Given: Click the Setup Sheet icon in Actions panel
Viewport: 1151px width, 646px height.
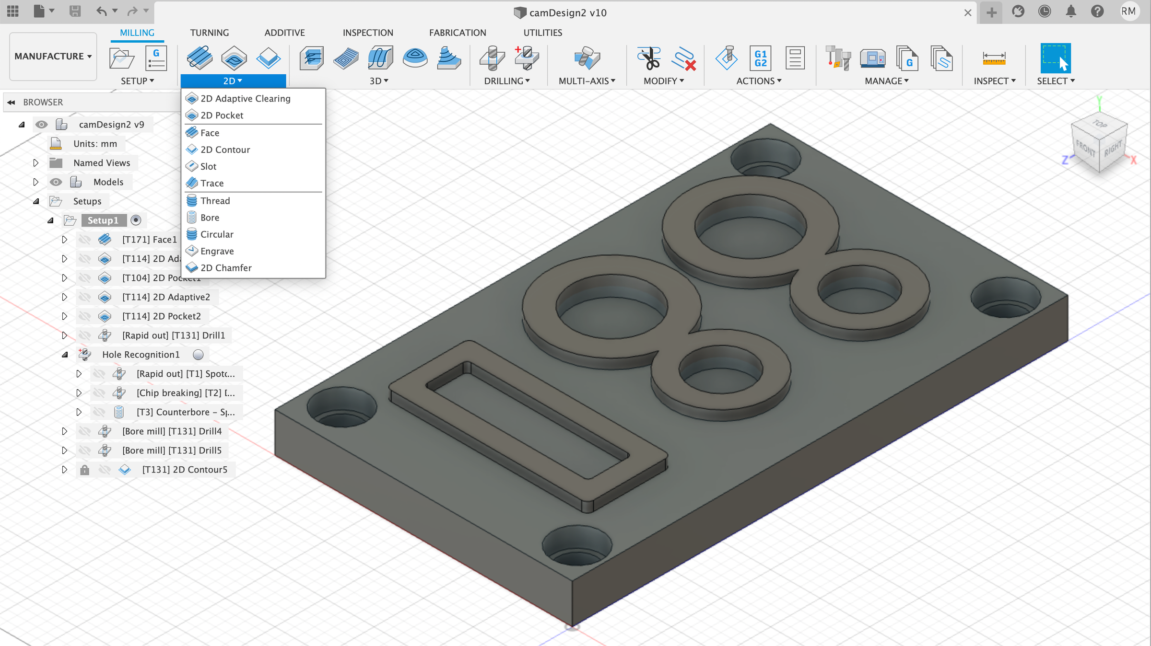Looking at the screenshot, I should coord(795,58).
